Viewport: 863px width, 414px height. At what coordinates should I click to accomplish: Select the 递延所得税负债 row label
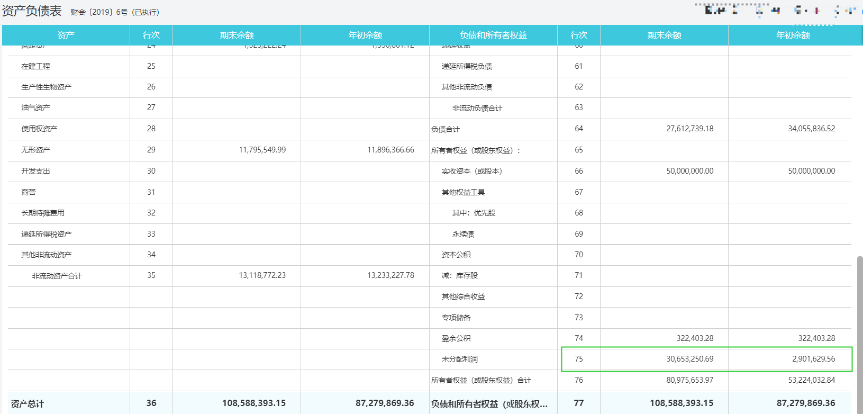point(466,66)
